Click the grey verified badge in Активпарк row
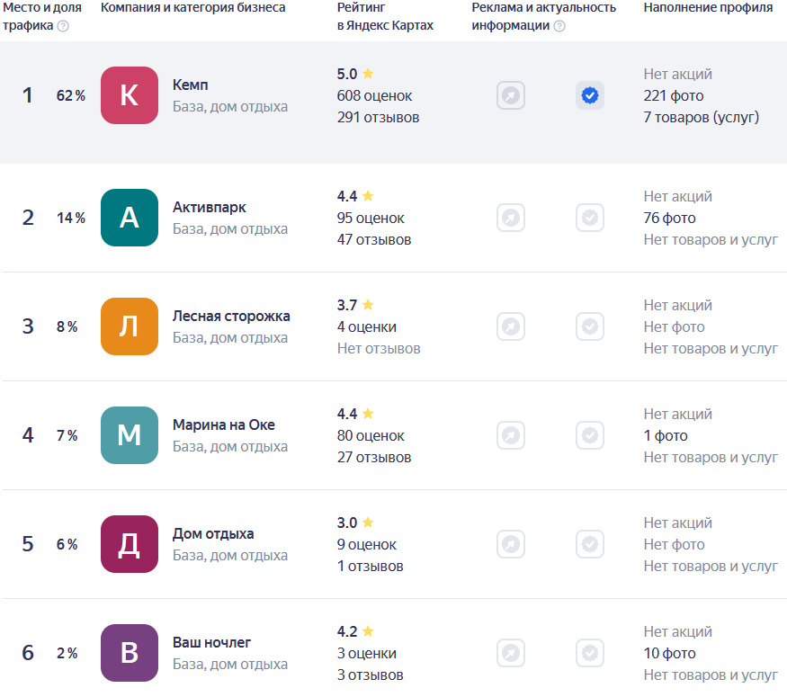The height and width of the screenshot is (697, 787). 590,218
